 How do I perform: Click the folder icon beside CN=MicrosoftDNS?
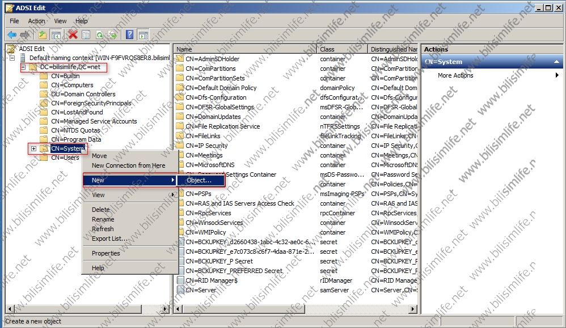tap(180, 165)
